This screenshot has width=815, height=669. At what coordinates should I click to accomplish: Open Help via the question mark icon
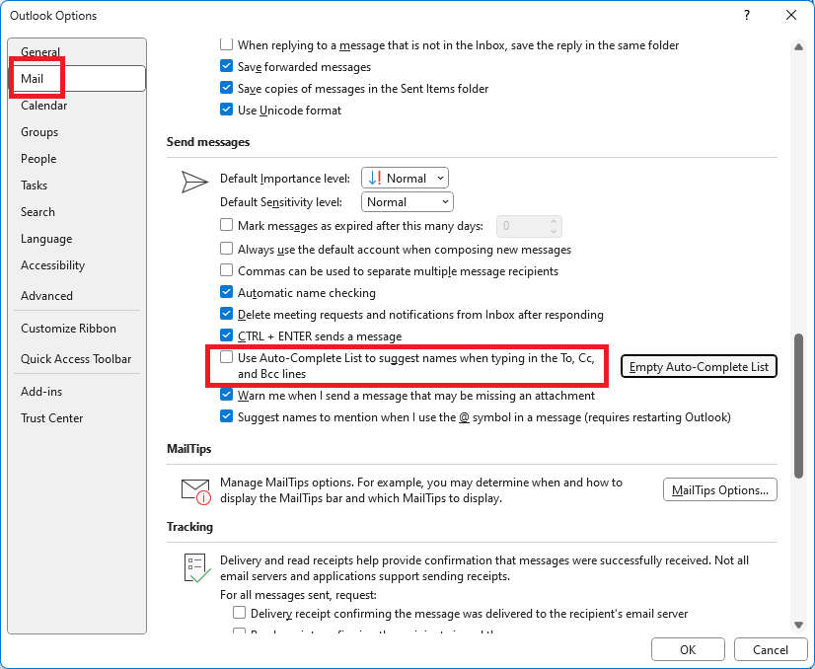coord(747,15)
